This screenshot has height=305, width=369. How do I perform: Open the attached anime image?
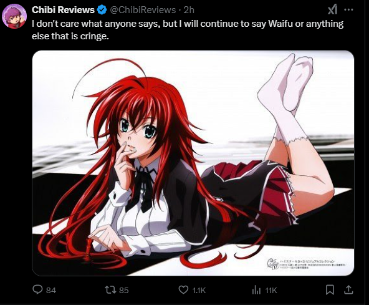tap(193, 163)
